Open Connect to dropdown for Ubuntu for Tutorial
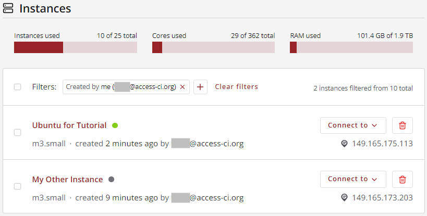Screen dimensions: 427x216 pos(352,125)
